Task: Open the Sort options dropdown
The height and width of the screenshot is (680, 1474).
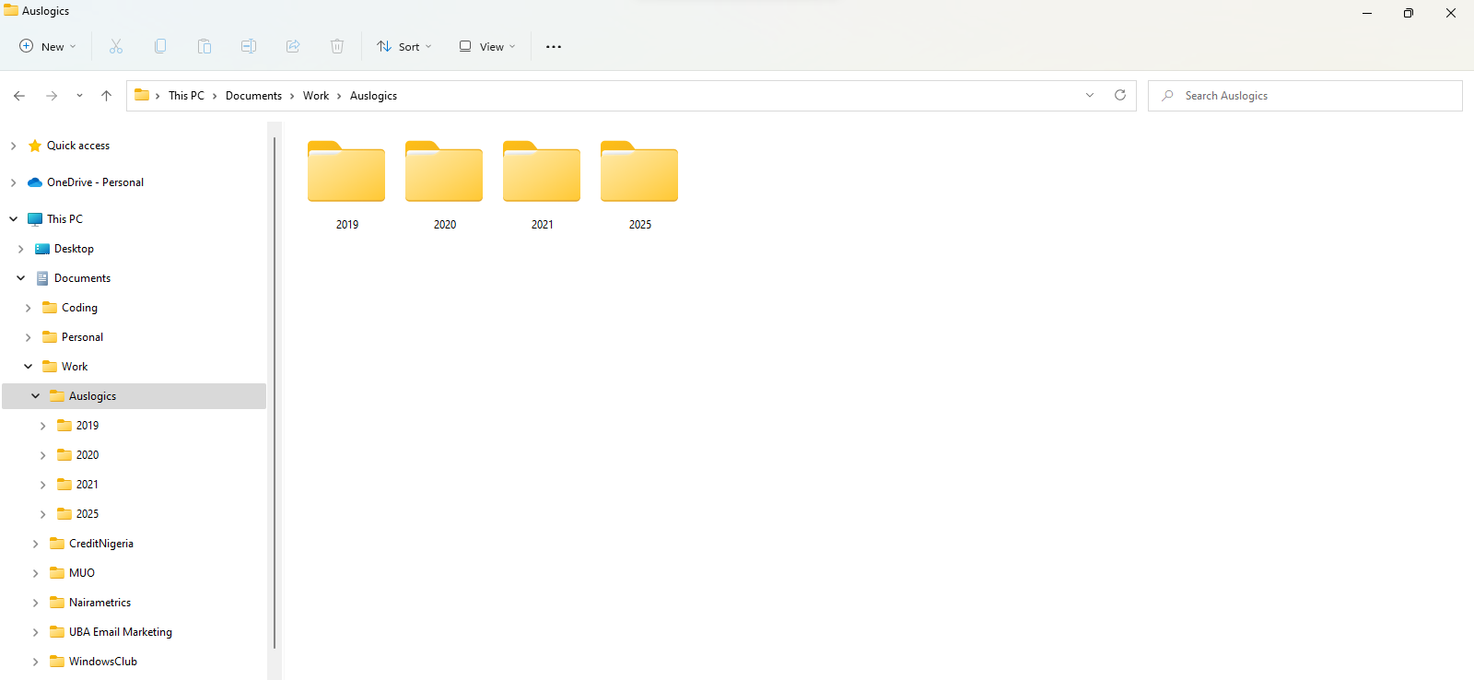Action: (x=404, y=46)
